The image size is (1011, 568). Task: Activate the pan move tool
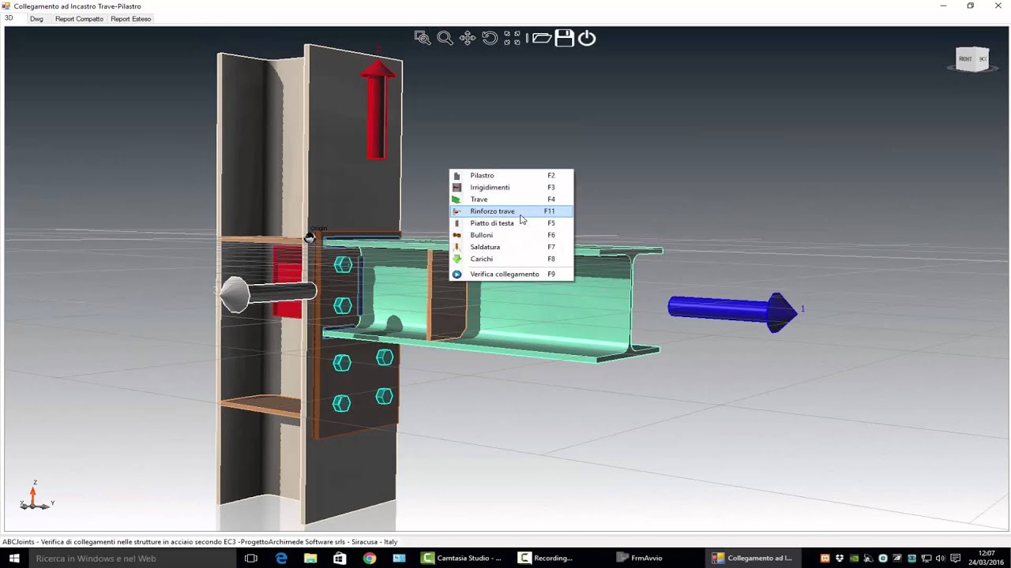pyautogui.click(x=468, y=38)
